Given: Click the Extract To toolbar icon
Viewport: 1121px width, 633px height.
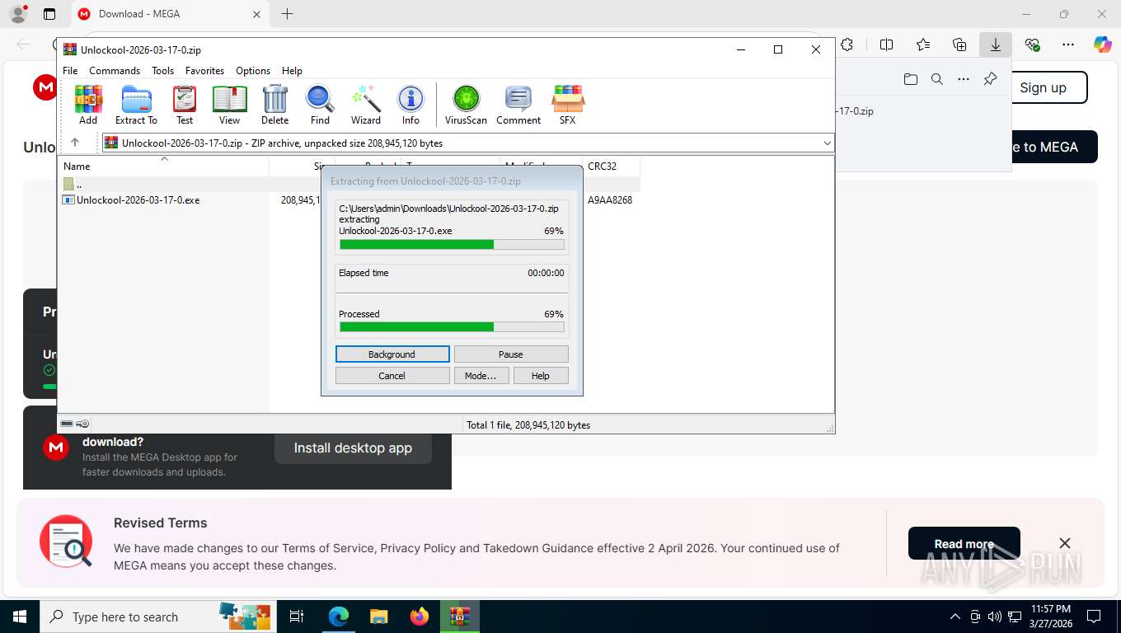Looking at the screenshot, I should point(136,105).
